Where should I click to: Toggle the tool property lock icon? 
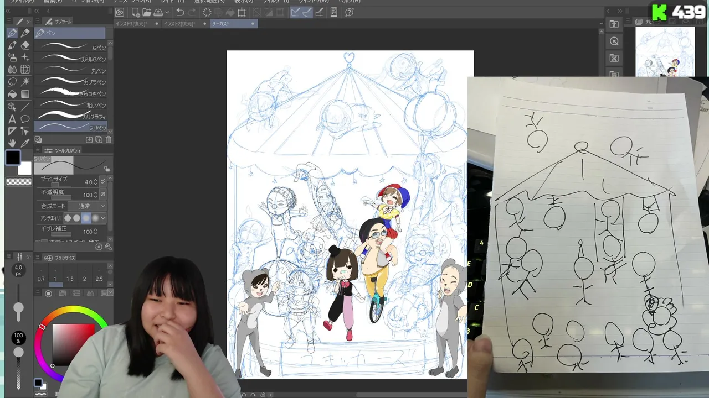107,169
